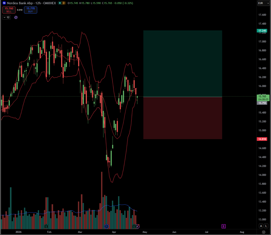Click the earnings 'E' marker near February
Viewport: 271px width, 235px height.
[46, 226]
